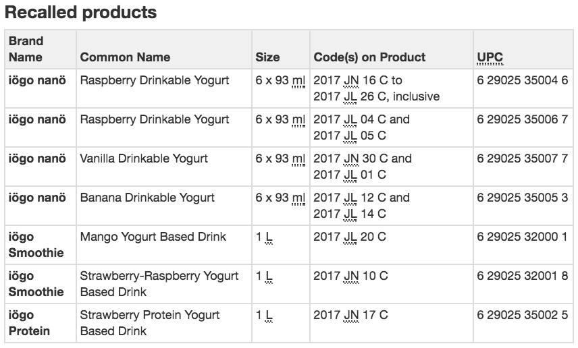Click the 2017 JN 17 C code
This screenshot has width=578, height=348.
(x=350, y=315)
